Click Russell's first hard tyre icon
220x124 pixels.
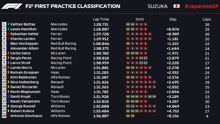click(x=128, y=106)
